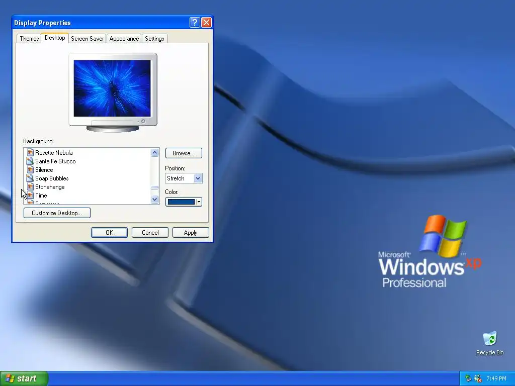Click Customize Desktop... button
Viewport: 515px width, 386px height.
click(57, 213)
